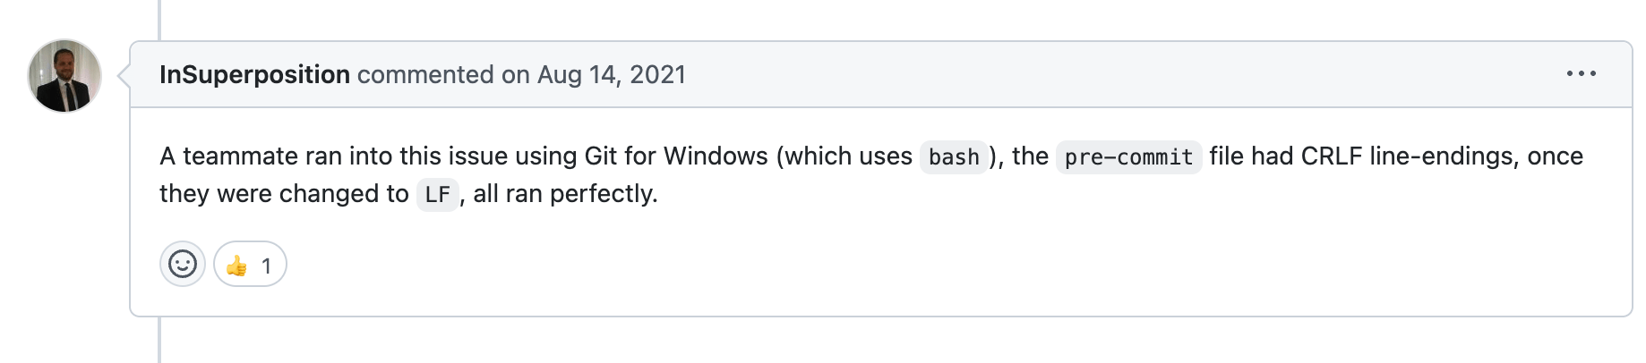The height and width of the screenshot is (363, 1646).
Task: Open the Aug 14, 2021 timestamp permalink
Action: 612,74
